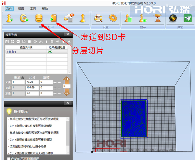
Task: Click the right-arrow export icon in model list
Action: coord(58,42)
